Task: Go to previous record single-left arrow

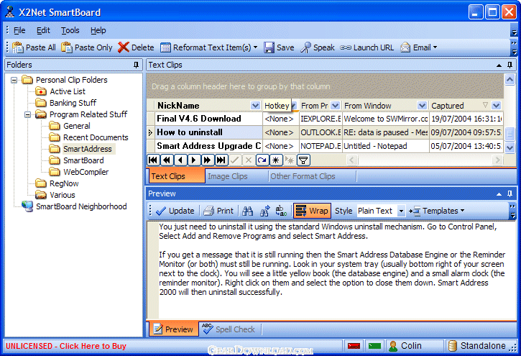Action: 180,160
